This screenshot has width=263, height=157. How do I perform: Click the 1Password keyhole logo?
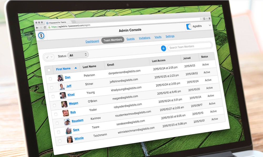41,35
